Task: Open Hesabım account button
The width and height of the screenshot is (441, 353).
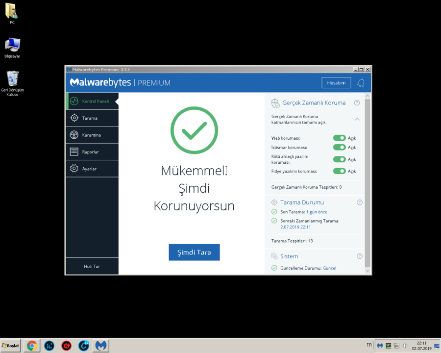Action: pos(336,83)
